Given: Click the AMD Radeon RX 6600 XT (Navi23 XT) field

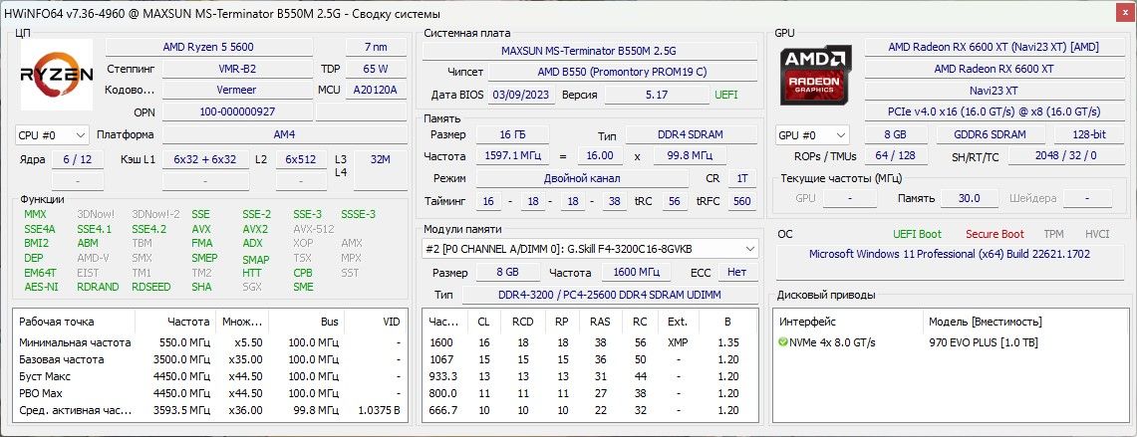Looking at the screenshot, I should 994,47.
